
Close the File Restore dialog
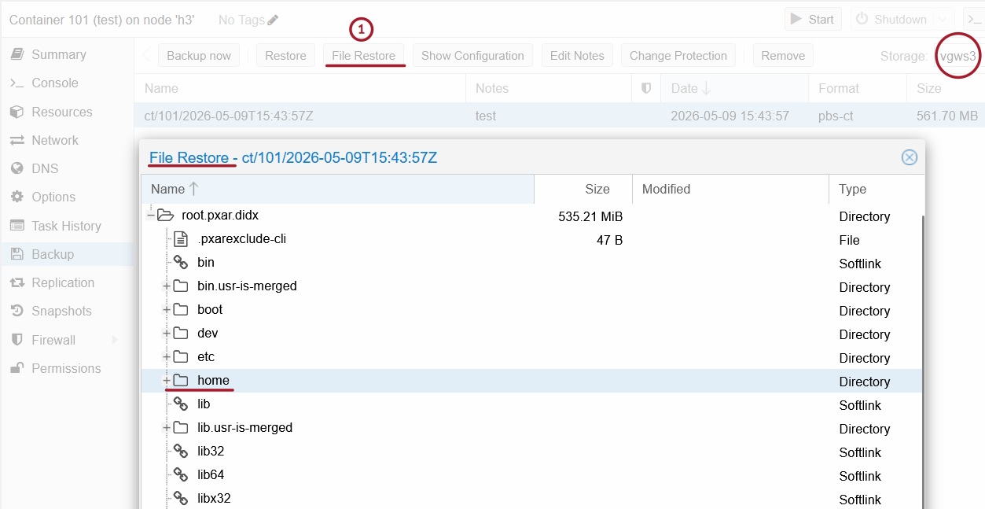pos(910,157)
